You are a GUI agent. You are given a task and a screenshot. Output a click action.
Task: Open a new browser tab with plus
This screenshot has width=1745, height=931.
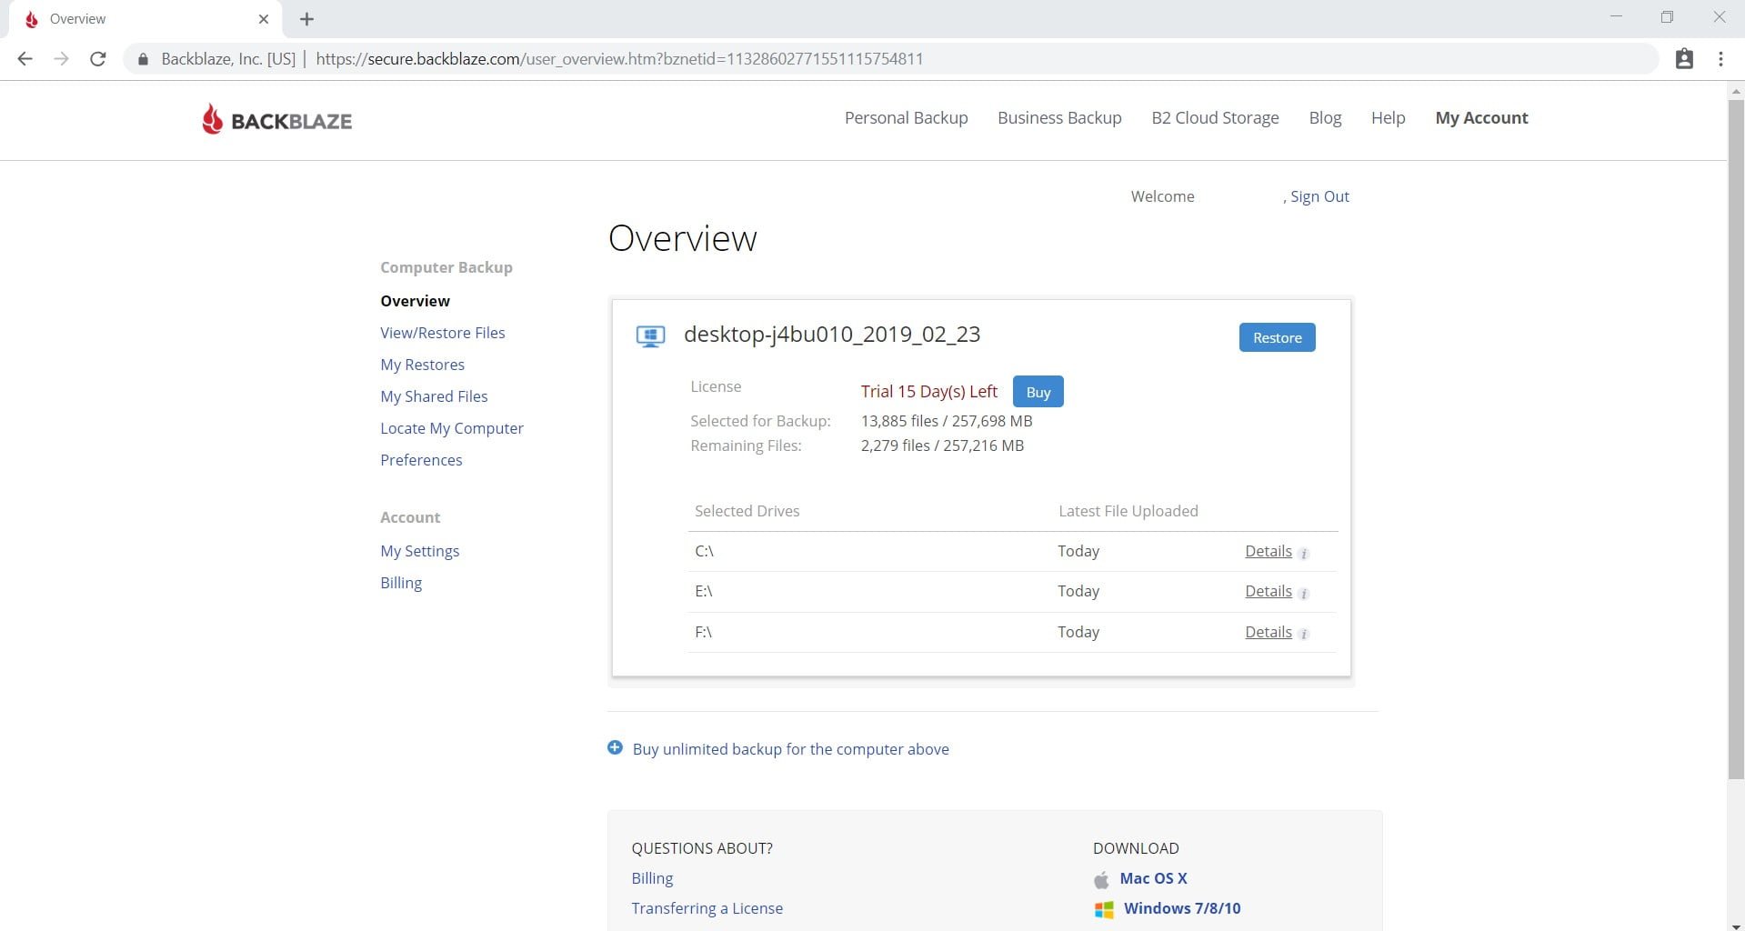[x=306, y=19]
